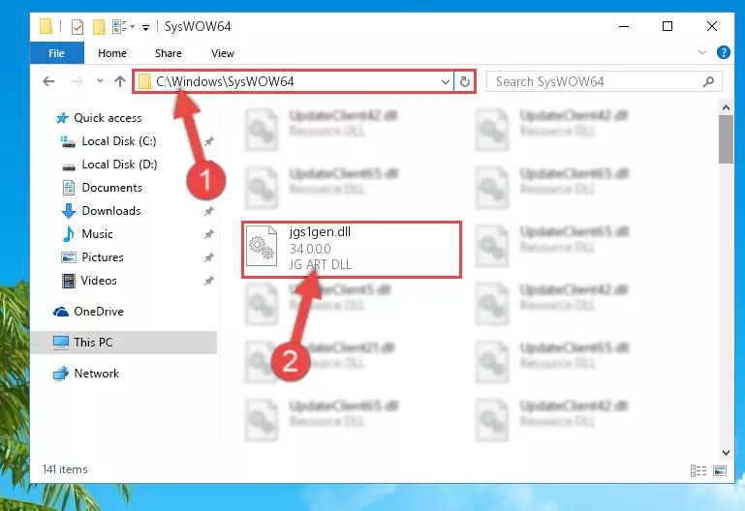Image resolution: width=745 pixels, height=511 pixels.
Task: Click the Properties quick access toolbar icon
Action: tap(77, 26)
